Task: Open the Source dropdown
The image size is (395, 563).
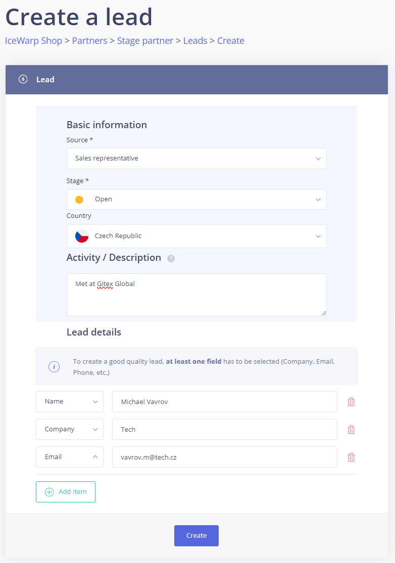Action: click(x=196, y=158)
